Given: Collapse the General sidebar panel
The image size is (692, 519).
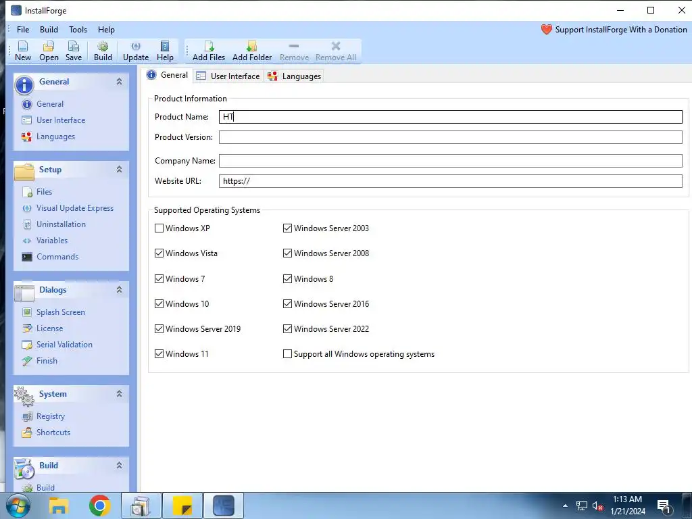Looking at the screenshot, I should [119, 82].
